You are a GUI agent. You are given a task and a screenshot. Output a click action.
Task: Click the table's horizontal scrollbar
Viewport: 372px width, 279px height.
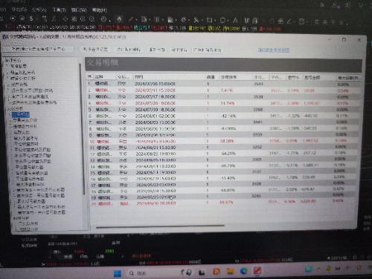(x=160, y=226)
